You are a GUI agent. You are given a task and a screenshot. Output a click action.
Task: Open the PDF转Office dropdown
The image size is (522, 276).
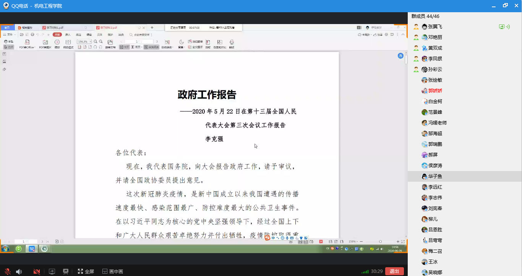27,44
